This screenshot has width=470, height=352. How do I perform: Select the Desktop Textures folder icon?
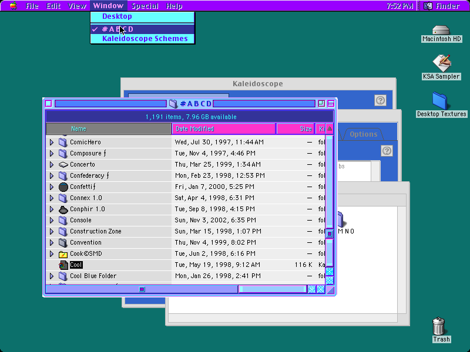(439, 100)
